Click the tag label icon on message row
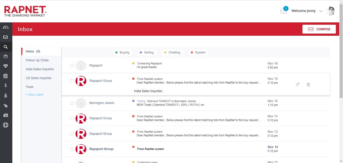The height and width of the screenshot is (163, 343). pos(297,85)
